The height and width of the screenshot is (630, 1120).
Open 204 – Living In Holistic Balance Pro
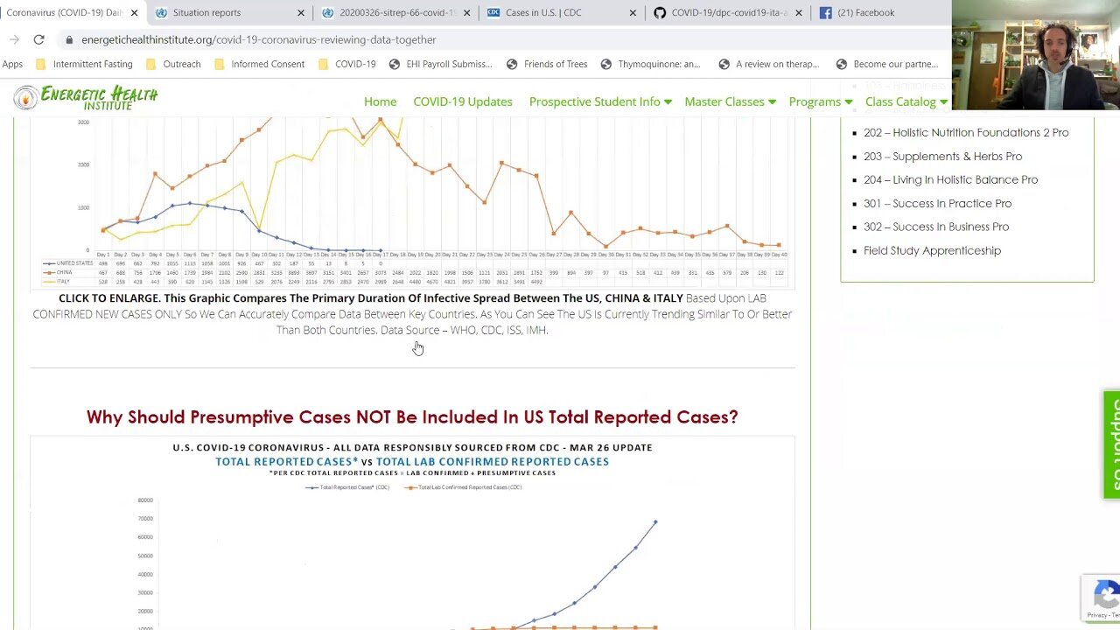950,180
